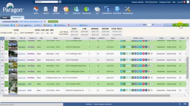
Task: Close the MLS Defined Spreadsheet view X
Action: pyautogui.click(x=45, y=21)
